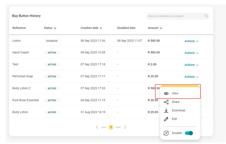Choose Download from actions menu
The height and width of the screenshot is (144, 226).
pos(179,110)
